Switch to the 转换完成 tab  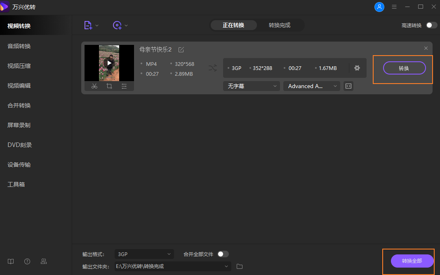point(280,25)
